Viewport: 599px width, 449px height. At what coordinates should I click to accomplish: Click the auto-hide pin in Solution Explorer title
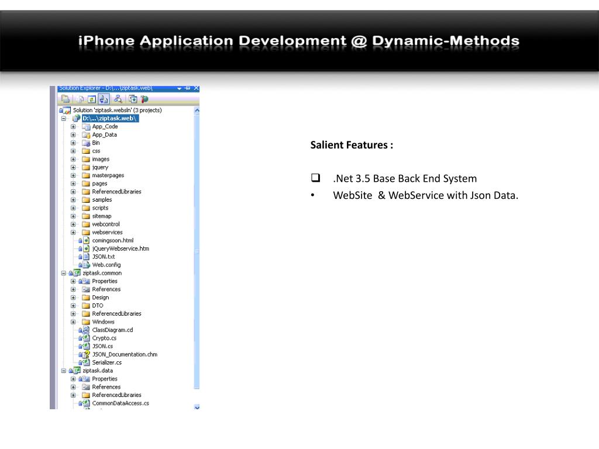tap(188, 88)
